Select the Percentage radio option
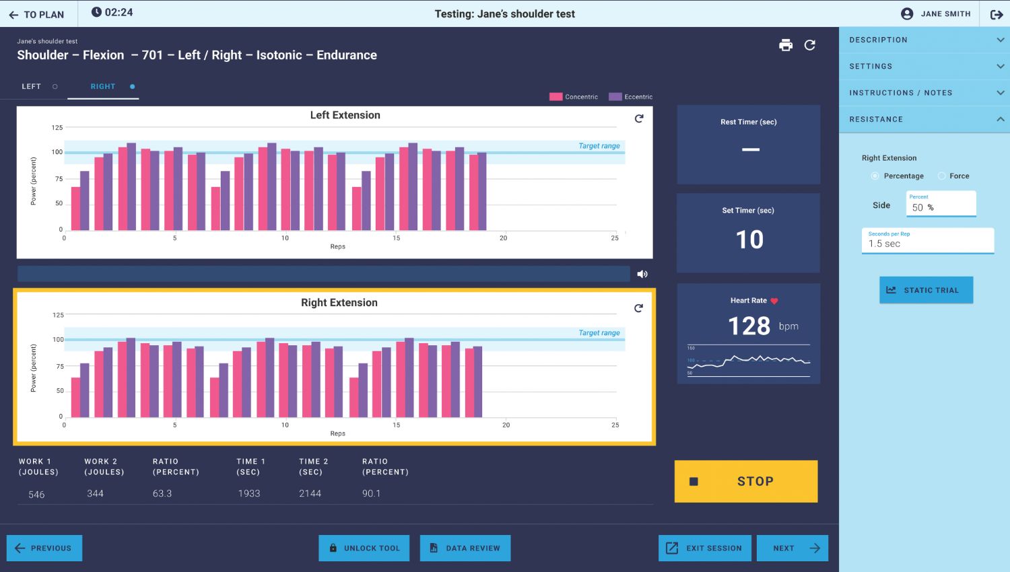Screen dimensions: 1010x572 [x=875, y=176]
